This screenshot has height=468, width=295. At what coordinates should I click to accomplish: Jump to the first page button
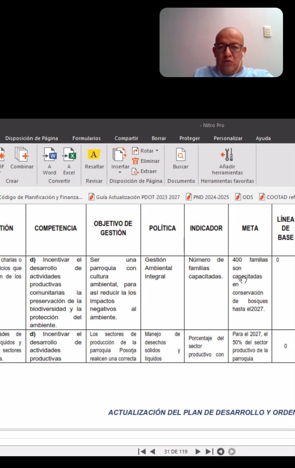142,452
